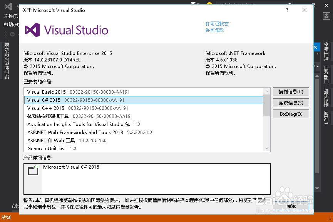Screen dimensions: 333x222
Task: Close the blue tool panel with X
Action: (x=315, y=47)
